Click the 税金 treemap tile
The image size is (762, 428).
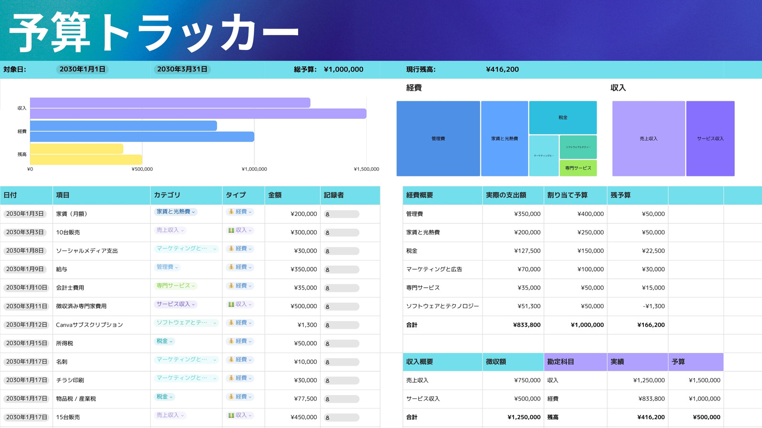(563, 117)
